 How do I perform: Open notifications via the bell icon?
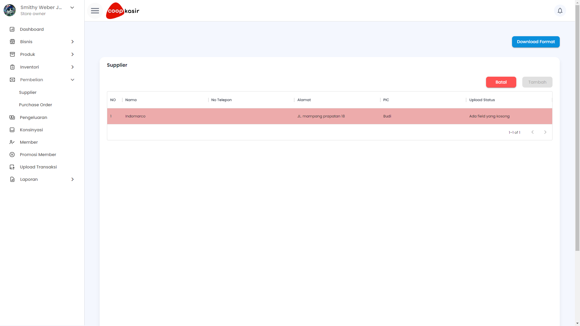[560, 11]
